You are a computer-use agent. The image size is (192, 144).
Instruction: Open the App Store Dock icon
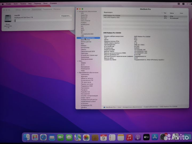pos(155,137)
